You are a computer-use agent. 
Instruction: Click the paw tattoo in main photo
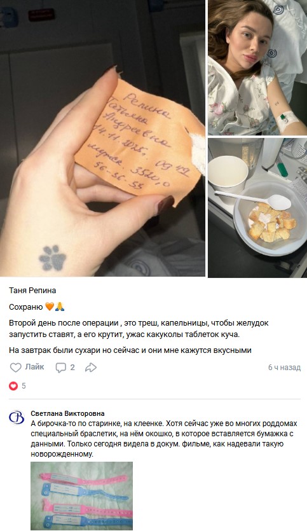point(53,258)
